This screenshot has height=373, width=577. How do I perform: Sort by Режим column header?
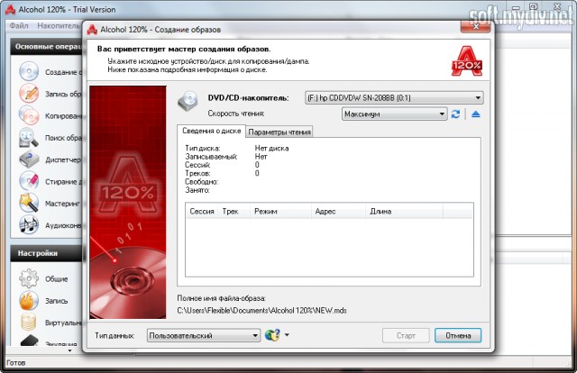tap(280, 211)
